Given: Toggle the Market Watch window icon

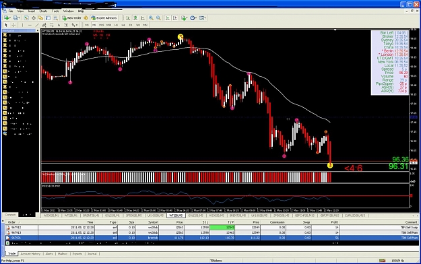Looking at the screenshot, I should click(x=26, y=18).
